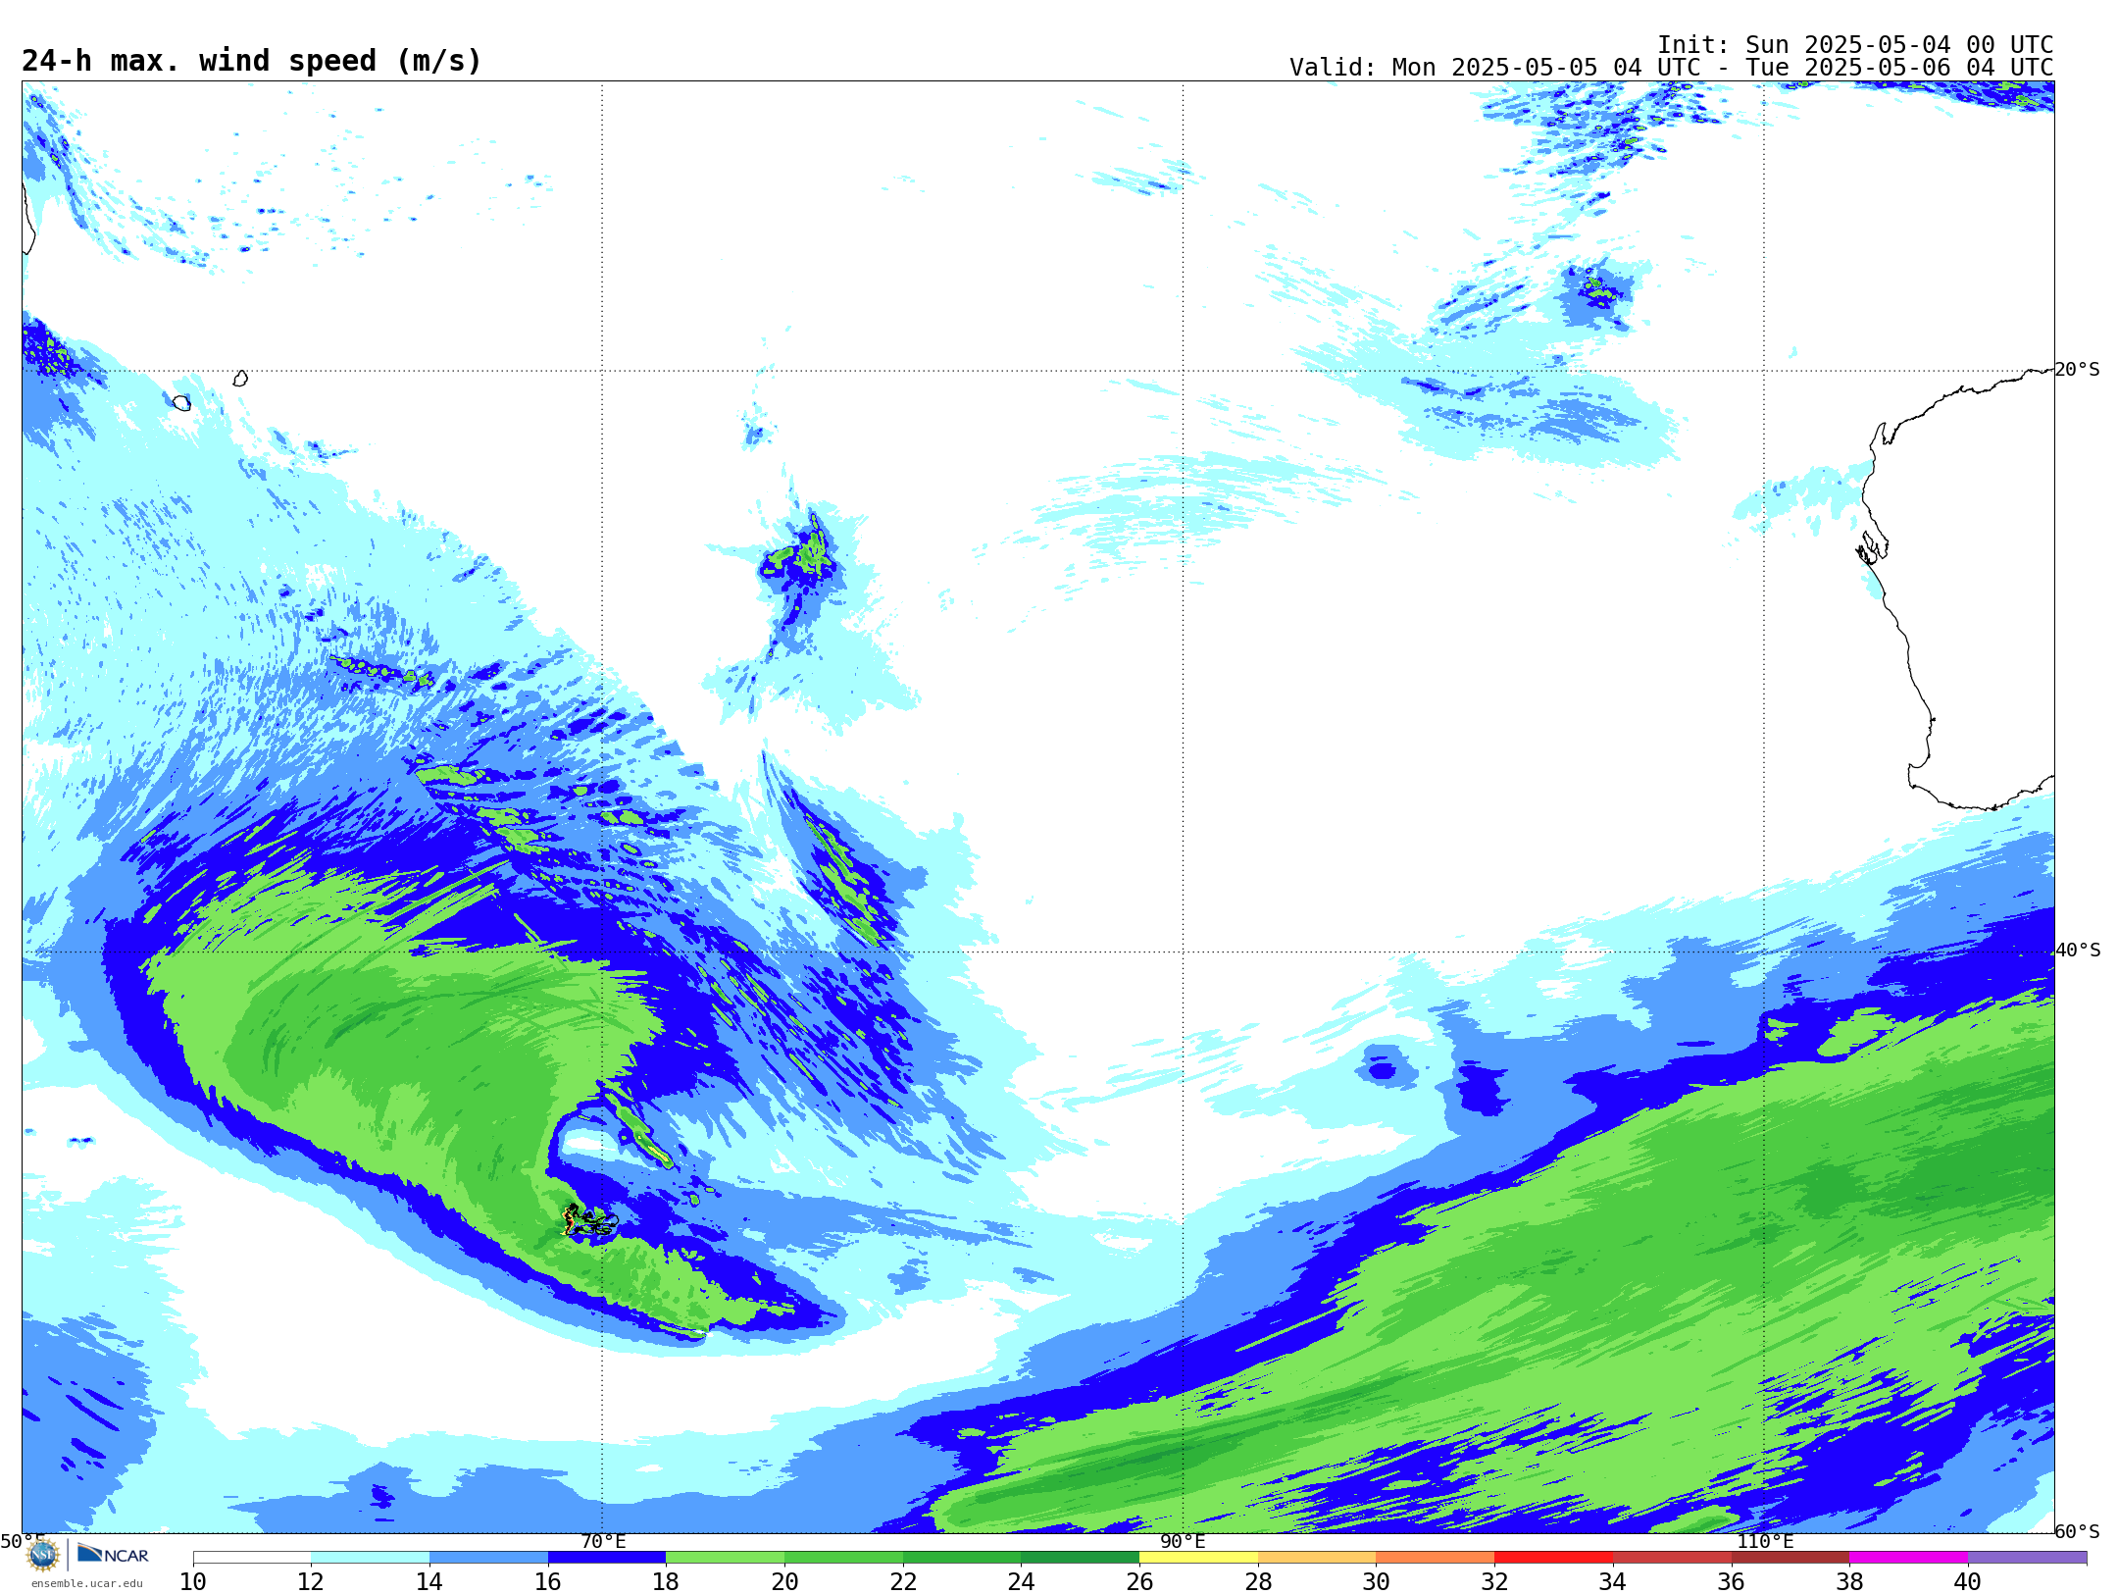
Task: Click the 50°E longitude label
Action: [x=23, y=1541]
